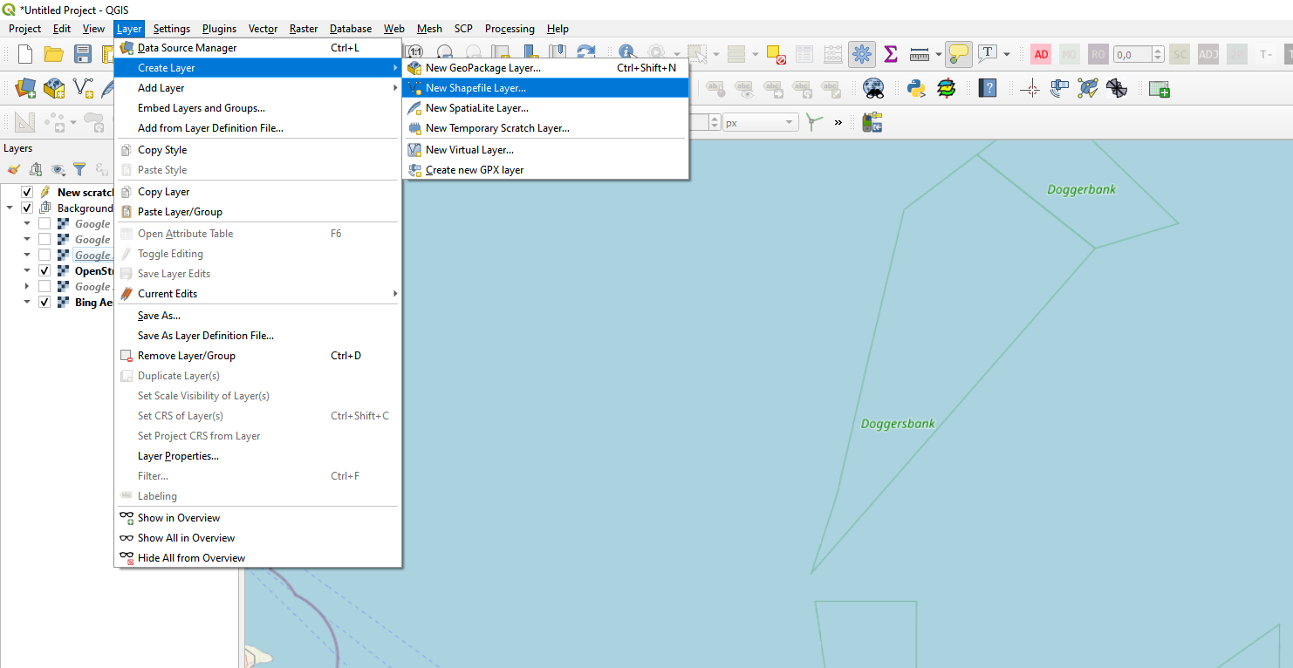Open the Vector menu in menu bar
The width and height of the screenshot is (1293, 668).
coord(263,29)
